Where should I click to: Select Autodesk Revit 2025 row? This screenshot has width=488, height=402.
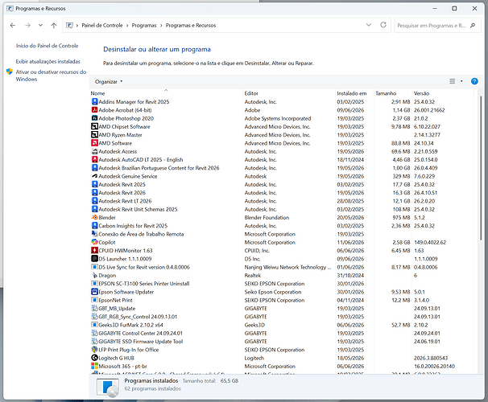[x=283, y=185]
